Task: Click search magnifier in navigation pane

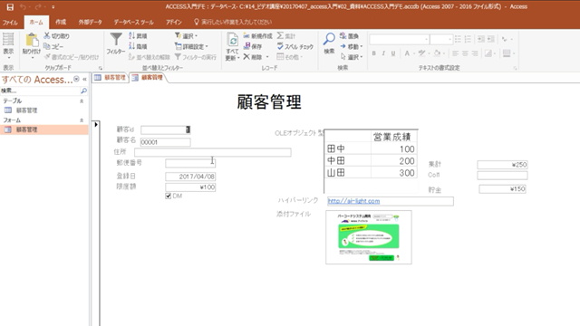Action: pos(83,91)
